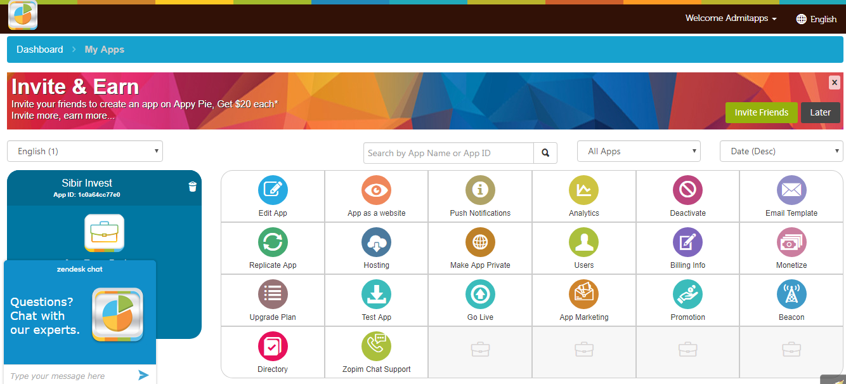Image resolution: width=846 pixels, height=384 pixels.
Task: Go to Dashboard breadcrumb
Action: [x=40, y=50]
